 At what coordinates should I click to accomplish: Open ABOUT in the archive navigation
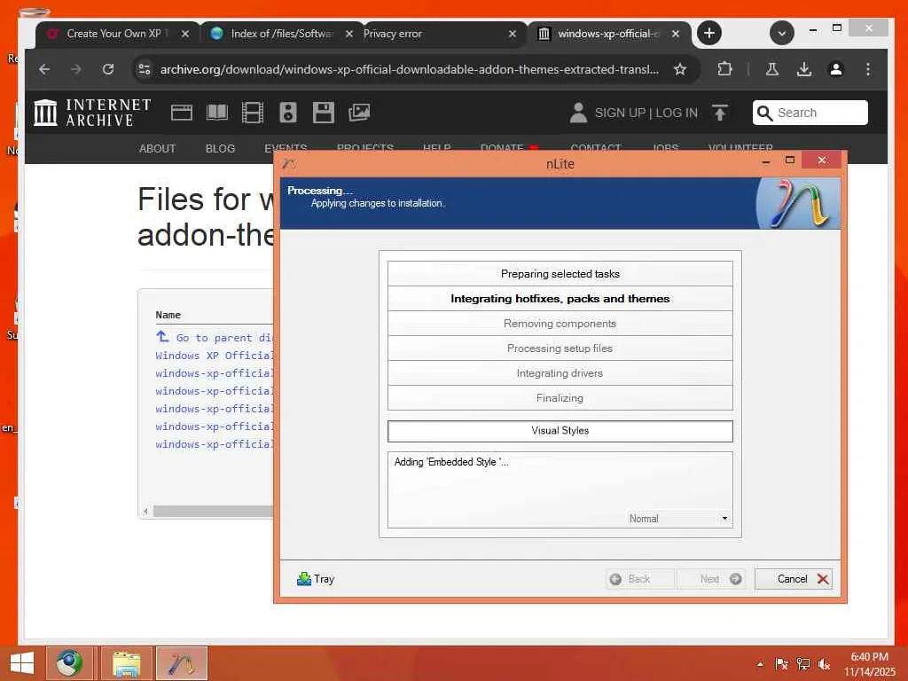157,148
